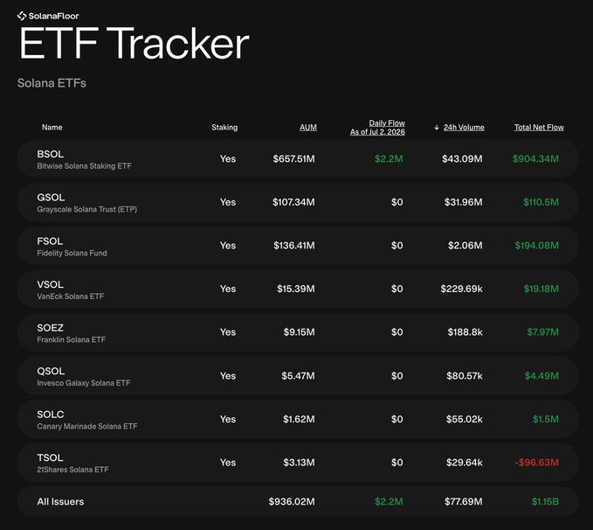This screenshot has width=593, height=530.
Task: Click FSOL net flow $194.08M
Action: (x=536, y=246)
